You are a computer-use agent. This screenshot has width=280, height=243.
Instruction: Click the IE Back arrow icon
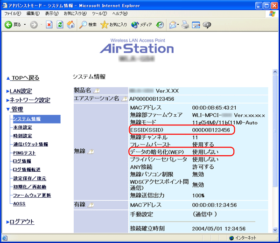point(8,25)
